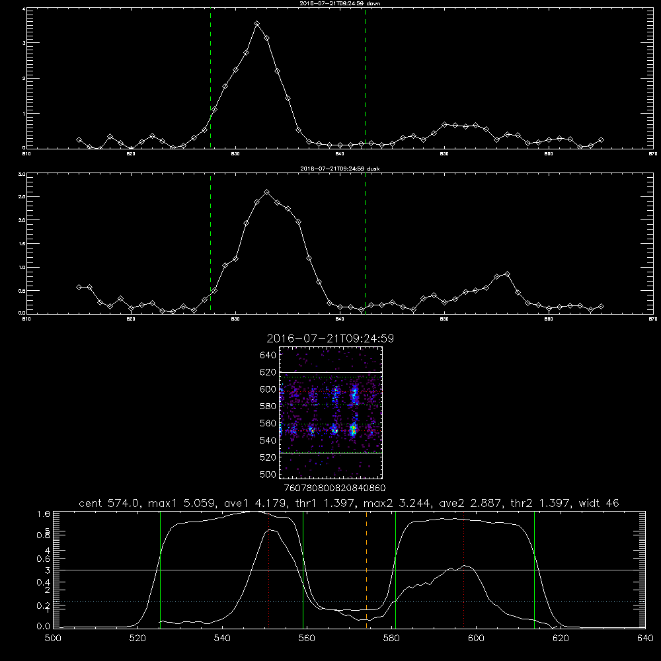
Task: Click the x-axis label 540 of bottom plot
Action: click(x=222, y=639)
